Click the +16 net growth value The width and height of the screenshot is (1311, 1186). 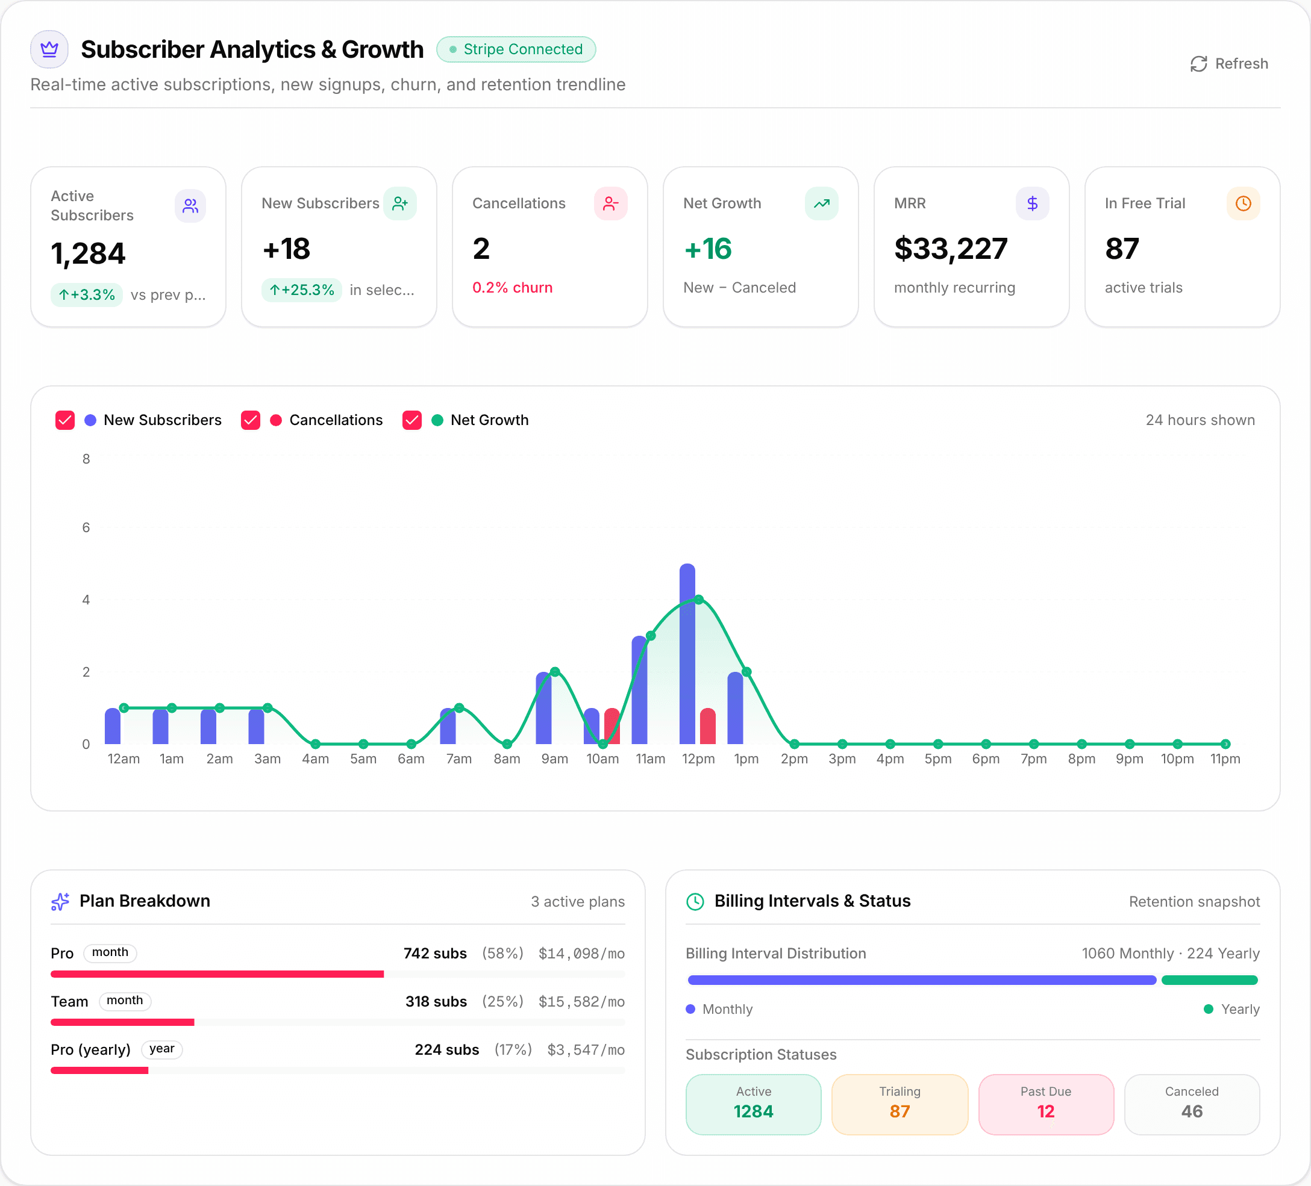pyautogui.click(x=707, y=249)
